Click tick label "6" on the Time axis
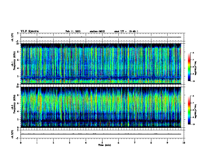 tap(119, 143)
